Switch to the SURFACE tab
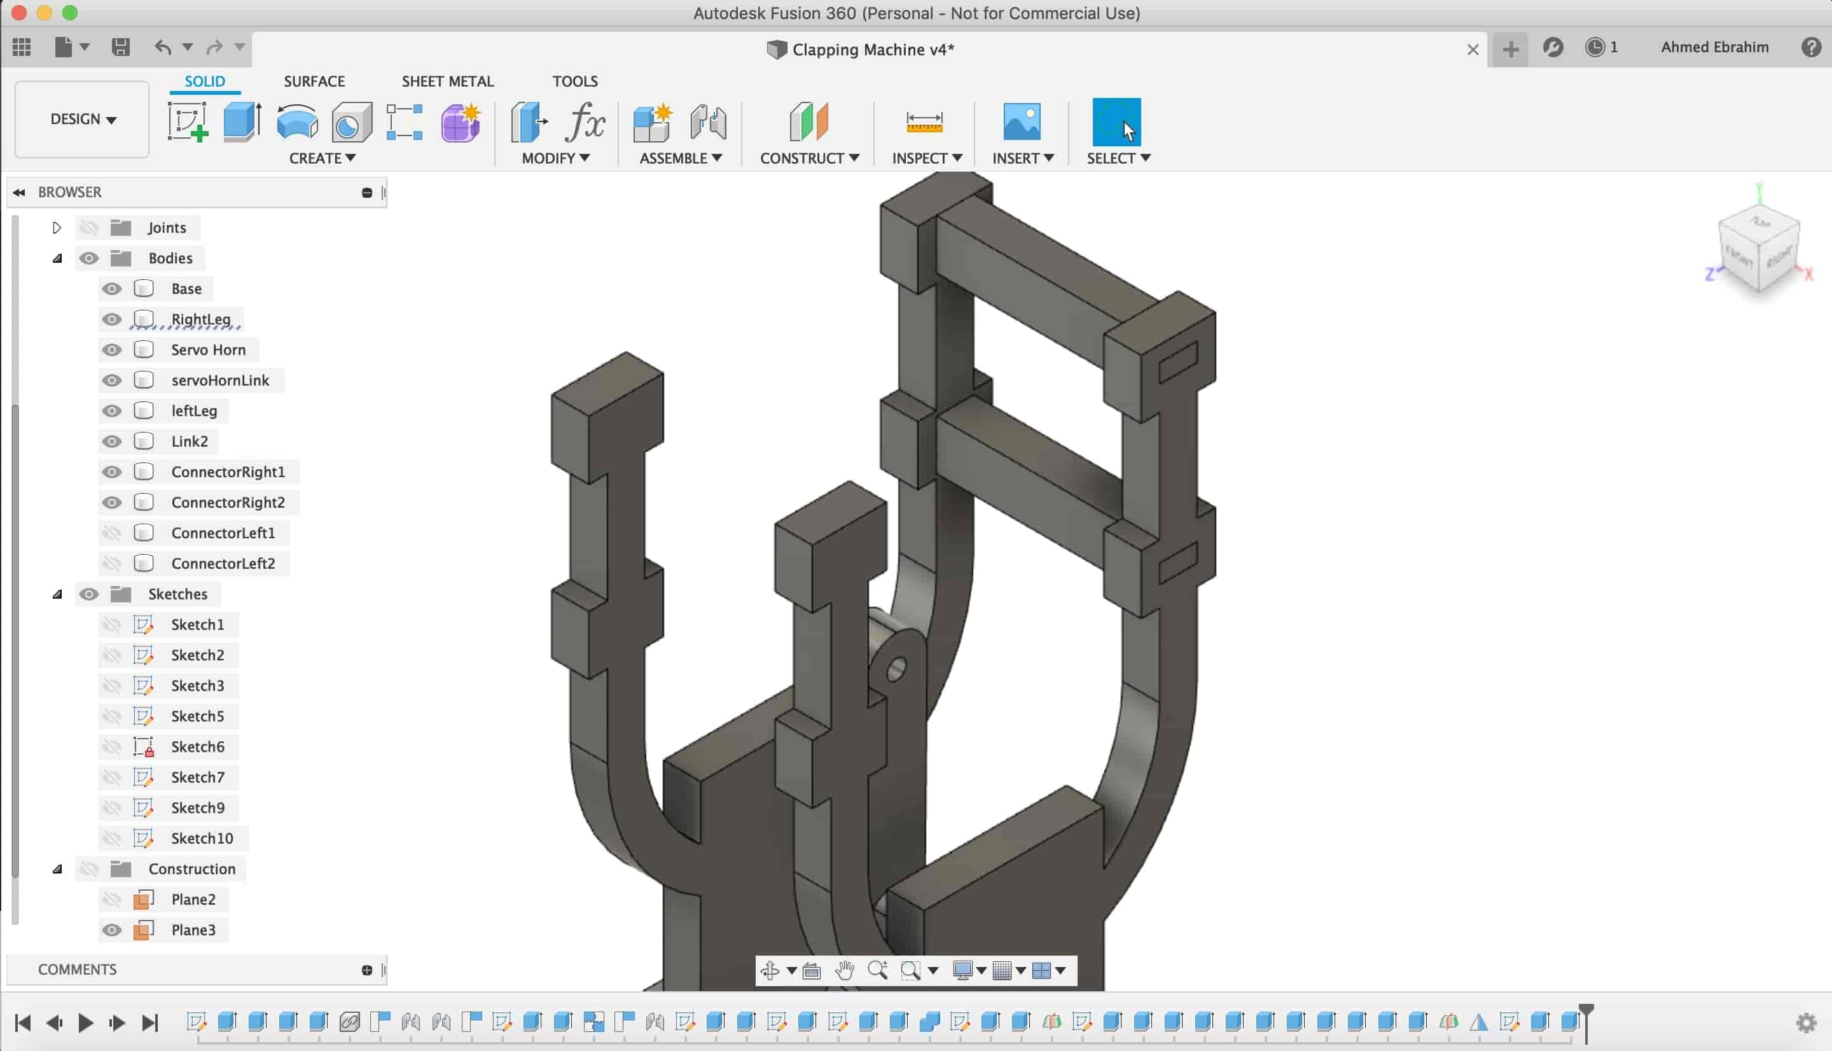The image size is (1832, 1051). 315,81
